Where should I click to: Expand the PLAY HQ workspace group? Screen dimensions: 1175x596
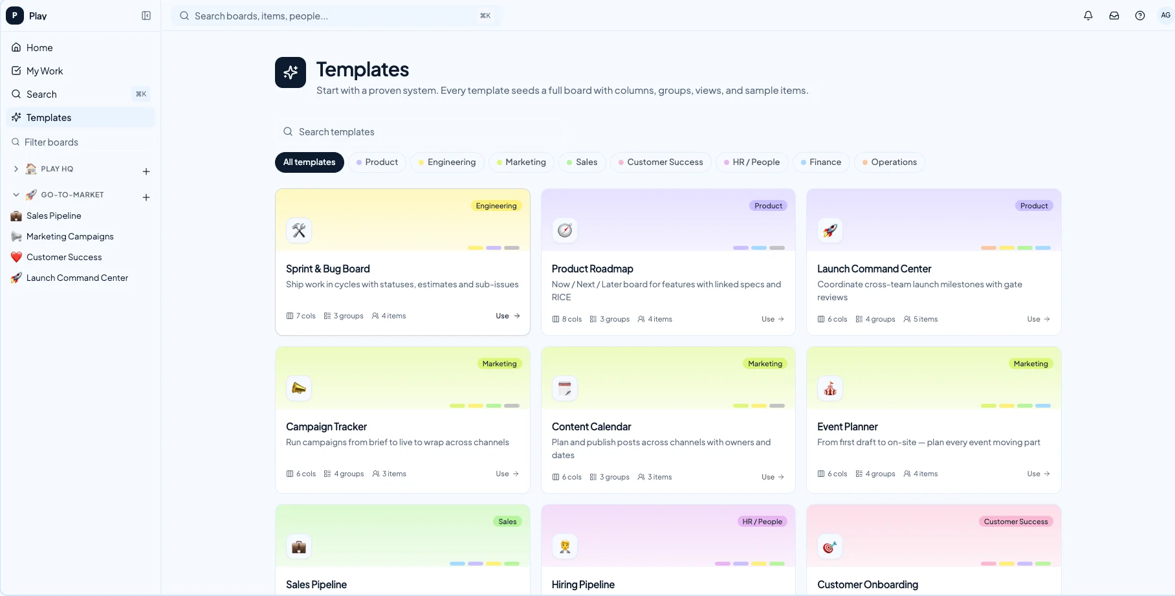(x=16, y=169)
